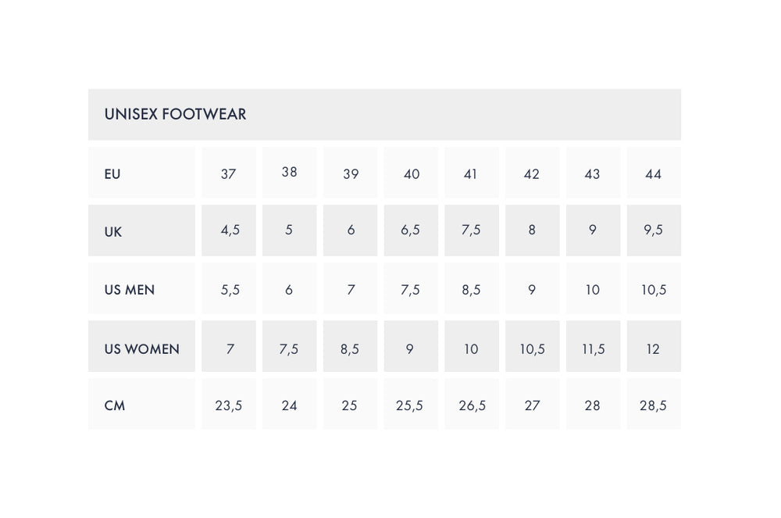Select UK size 4,5 cell
The height and width of the screenshot is (518, 781).
(230, 230)
